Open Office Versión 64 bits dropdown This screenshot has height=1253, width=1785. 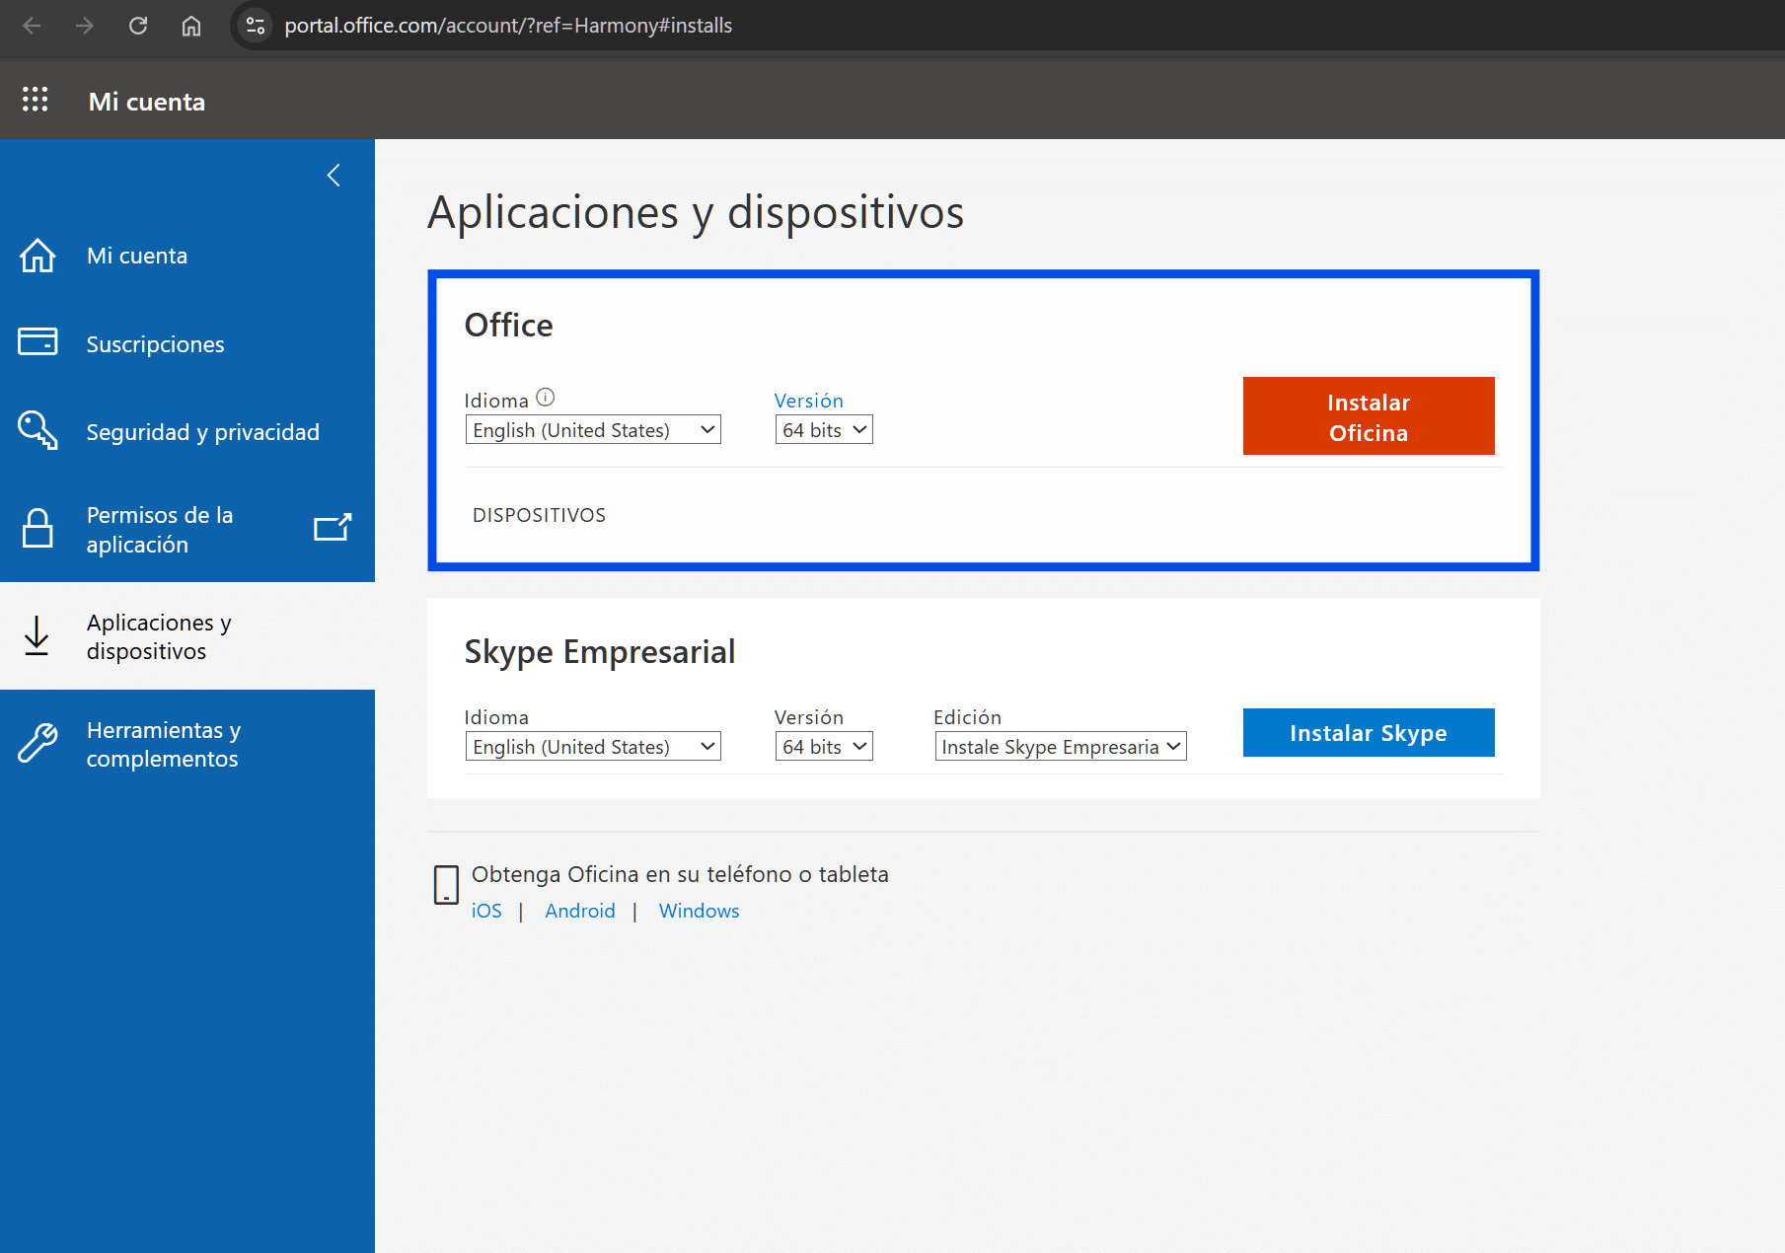[x=824, y=430]
